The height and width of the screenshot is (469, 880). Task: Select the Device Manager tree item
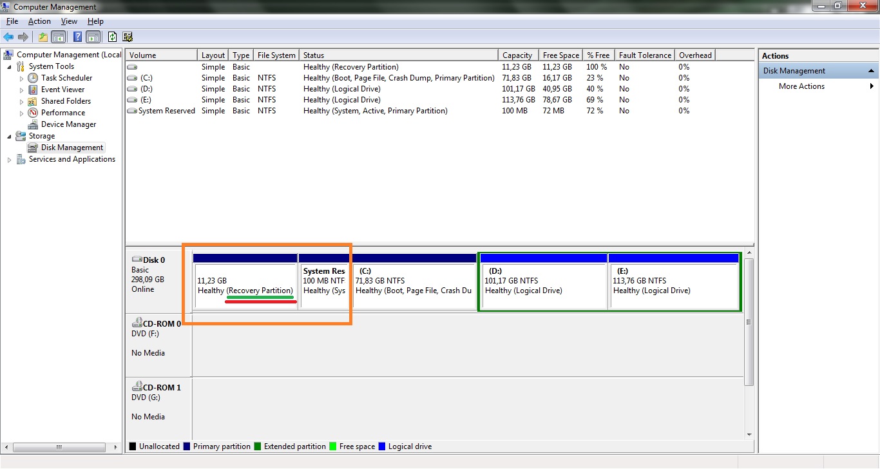coord(68,124)
